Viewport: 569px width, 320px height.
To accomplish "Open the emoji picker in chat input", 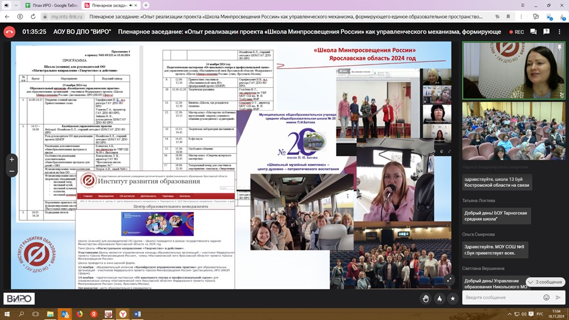I will 546,298.
